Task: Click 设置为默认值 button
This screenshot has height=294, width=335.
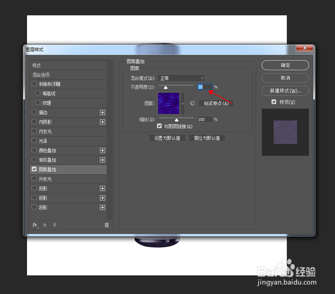Action: pos(167,138)
